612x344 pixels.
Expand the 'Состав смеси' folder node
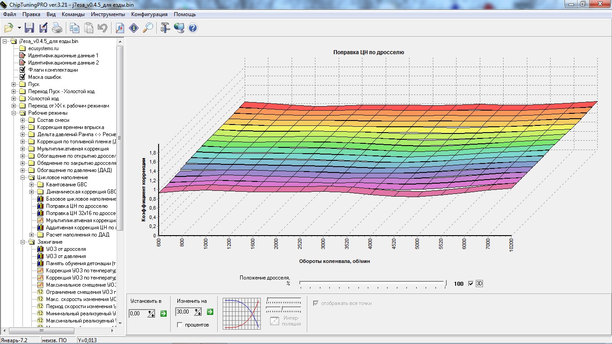point(23,120)
